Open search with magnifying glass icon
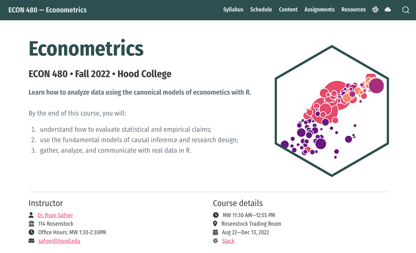416x253 pixels. coord(406,10)
